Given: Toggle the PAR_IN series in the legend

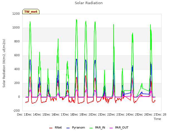Looking at the screenshot, I should pyautogui.click(x=97, y=128).
